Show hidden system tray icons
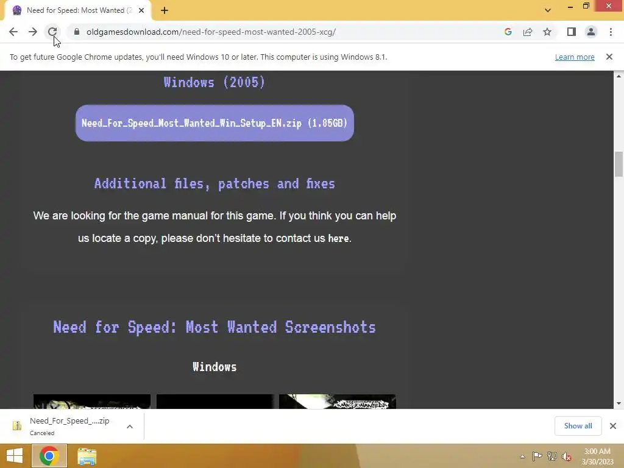 pos(522,456)
